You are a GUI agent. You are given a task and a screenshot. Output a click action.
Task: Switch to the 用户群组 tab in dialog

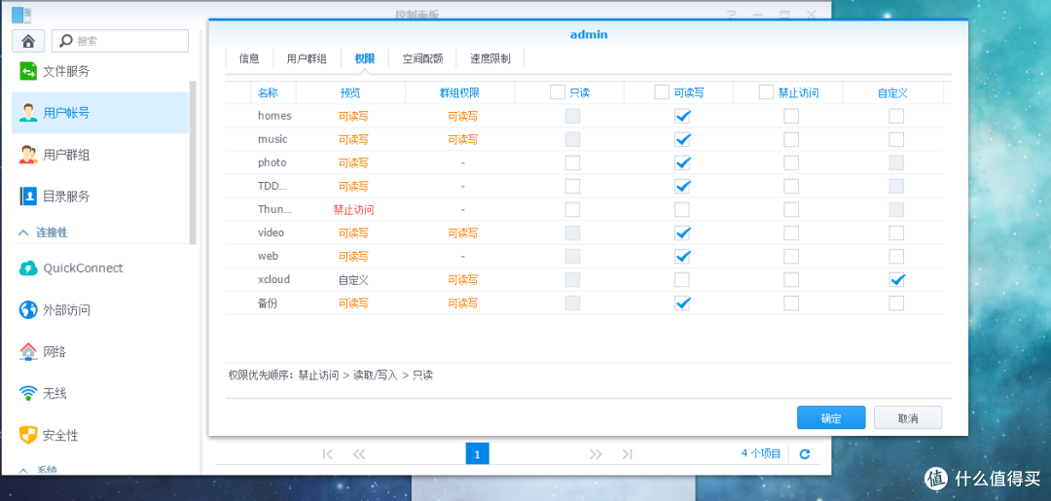307,58
